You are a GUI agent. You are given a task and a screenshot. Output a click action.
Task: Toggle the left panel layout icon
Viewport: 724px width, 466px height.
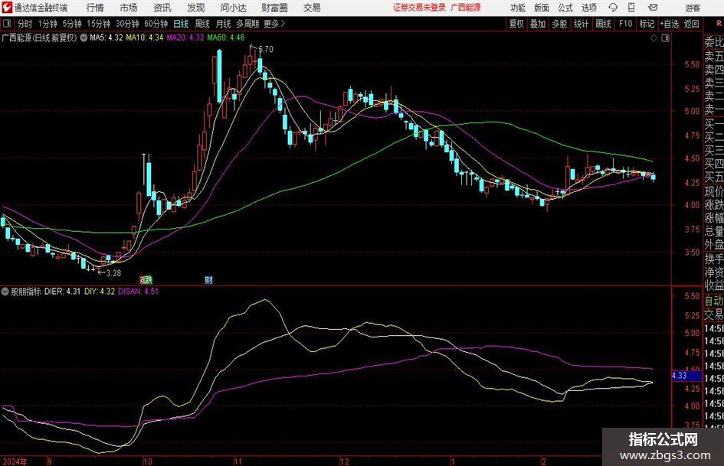(7, 24)
